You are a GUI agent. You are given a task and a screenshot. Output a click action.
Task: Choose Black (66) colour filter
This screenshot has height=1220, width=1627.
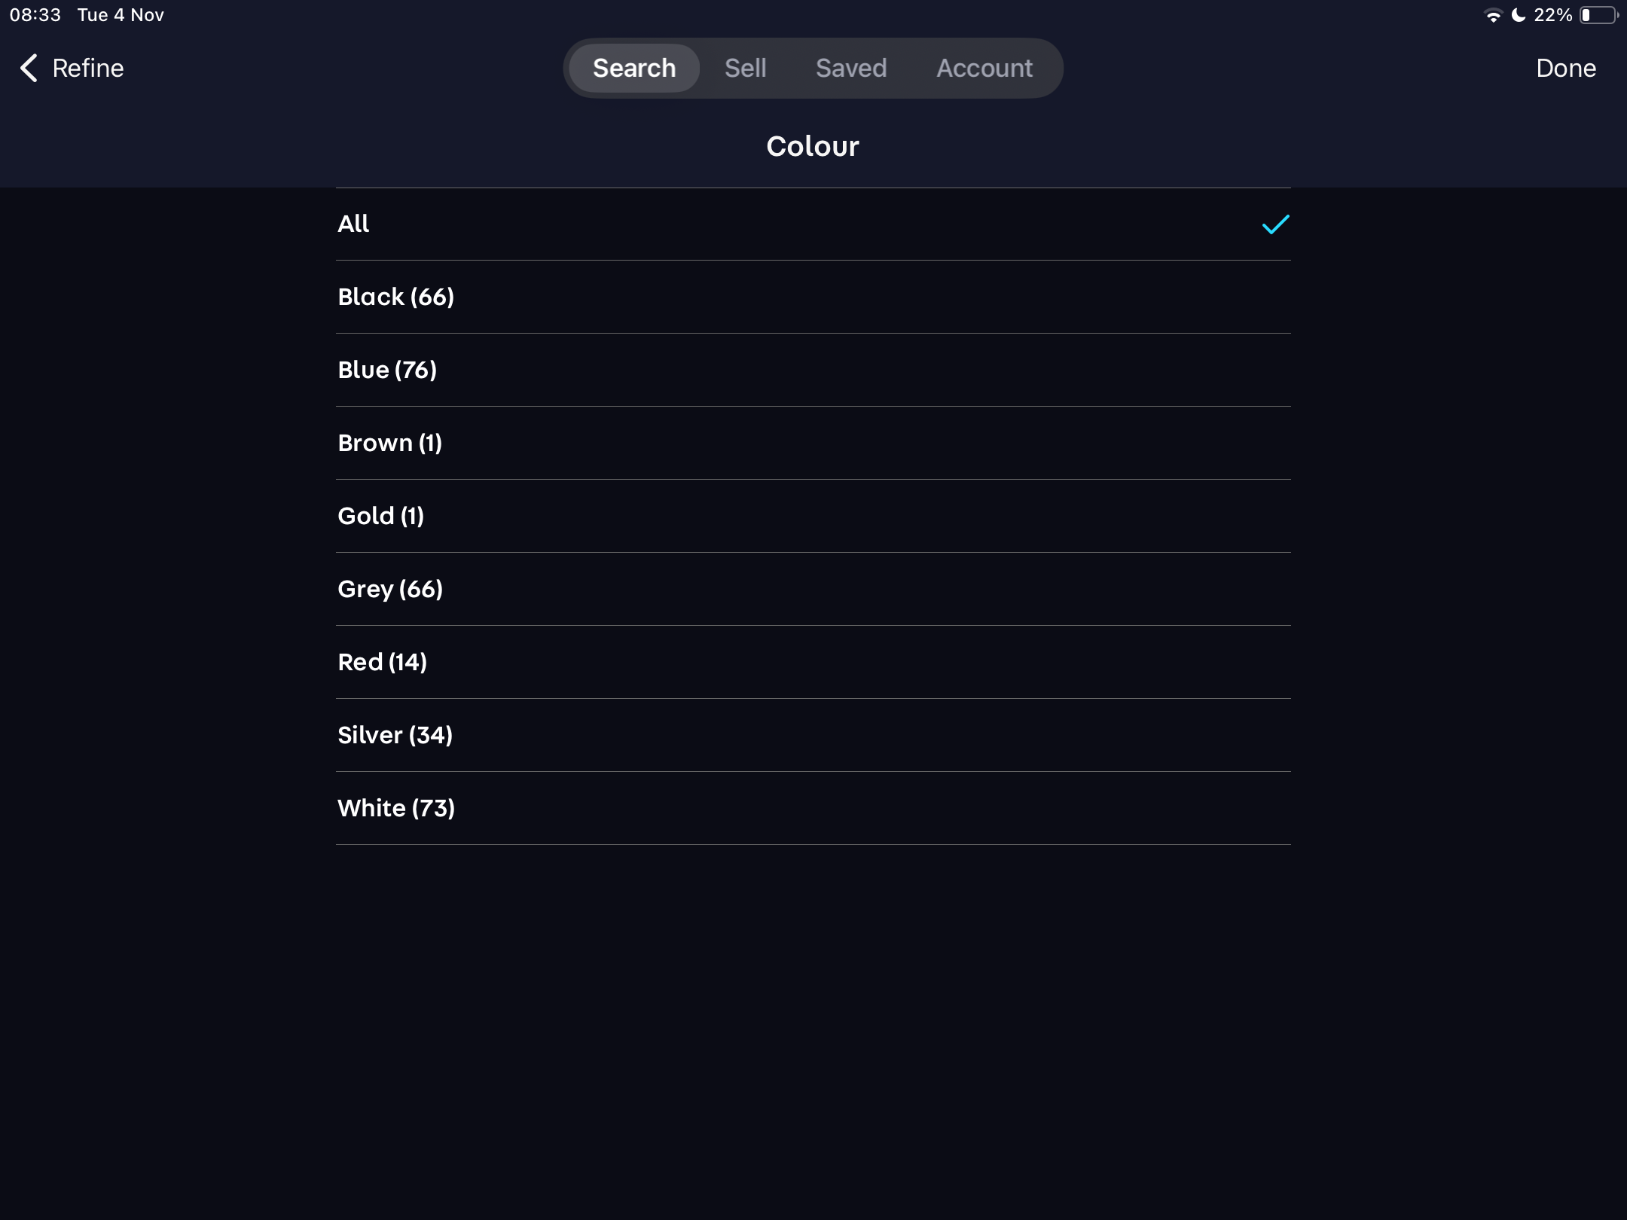pos(396,297)
